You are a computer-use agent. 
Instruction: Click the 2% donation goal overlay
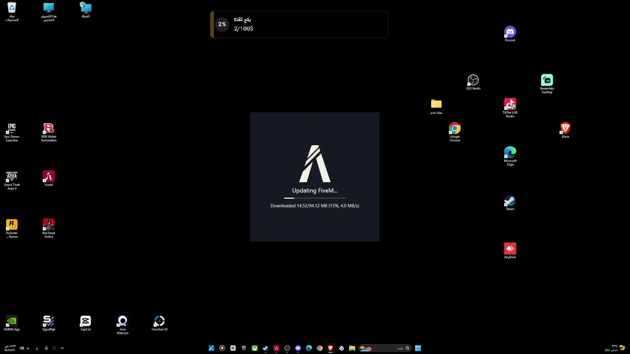tap(299, 24)
